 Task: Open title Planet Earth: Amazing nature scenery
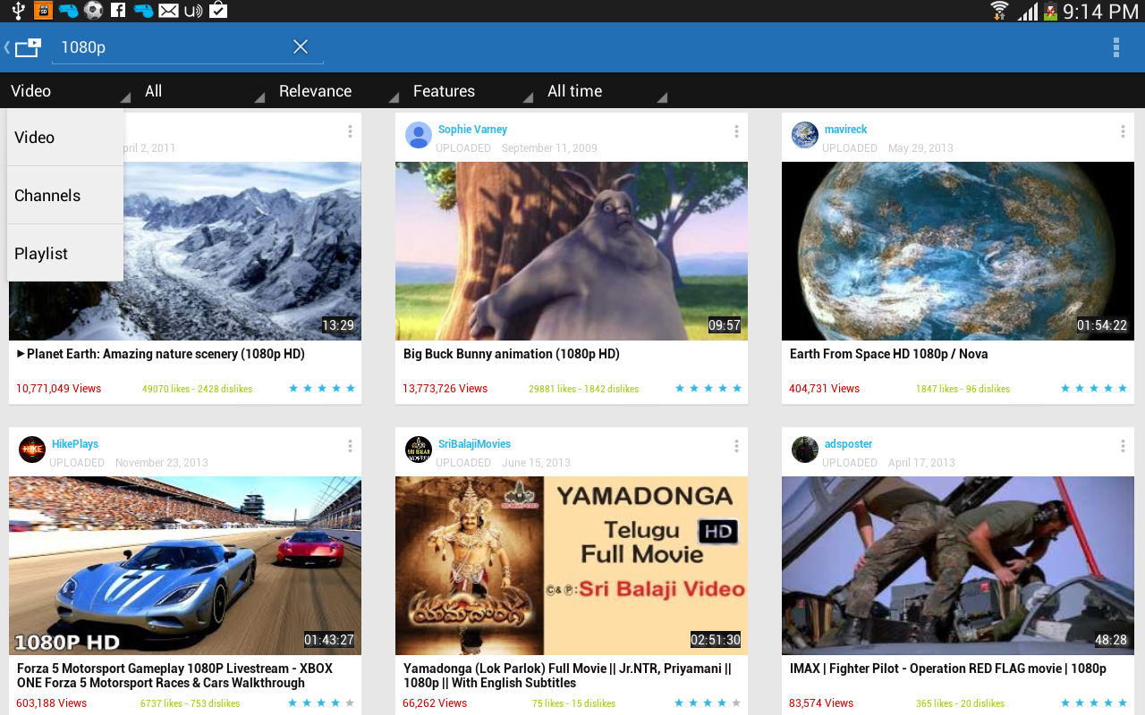click(x=161, y=354)
